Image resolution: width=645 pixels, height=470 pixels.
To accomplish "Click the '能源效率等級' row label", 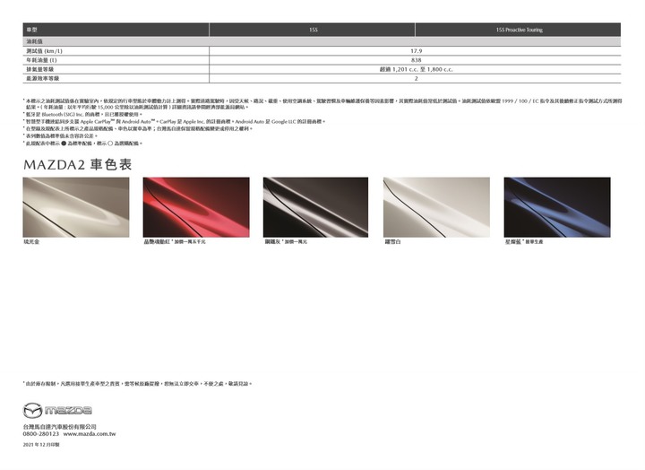I will 42,78.
